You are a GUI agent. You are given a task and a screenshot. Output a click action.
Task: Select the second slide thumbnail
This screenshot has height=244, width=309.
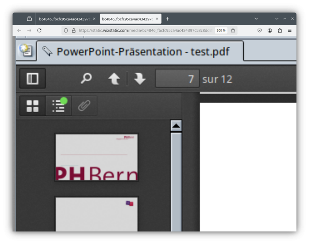(97, 214)
